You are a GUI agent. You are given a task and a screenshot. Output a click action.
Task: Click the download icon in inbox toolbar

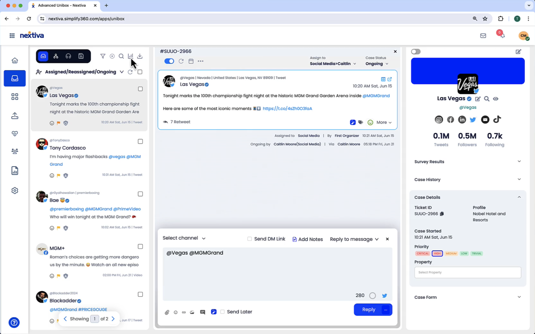140,56
